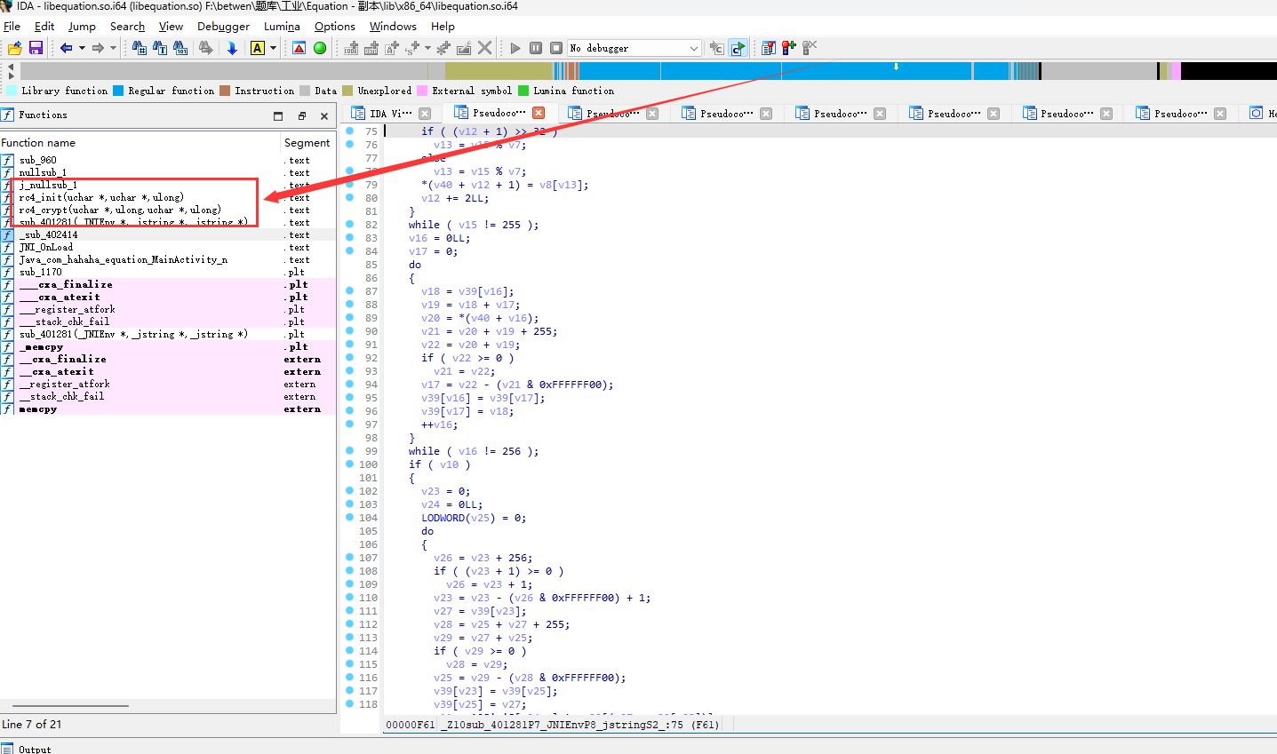Save the database with the floppy icon
1277x754 pixels.
36,48
